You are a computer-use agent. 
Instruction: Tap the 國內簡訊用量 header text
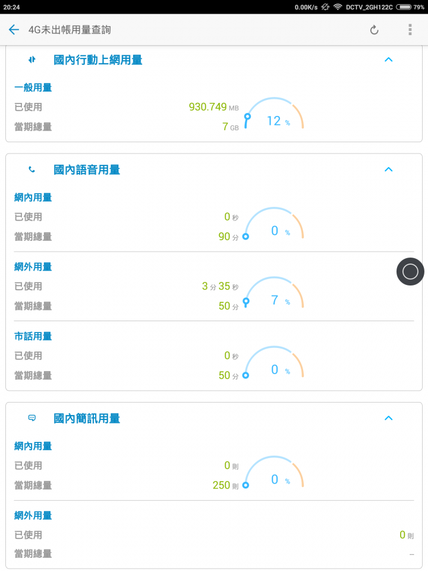click(87, 418)
